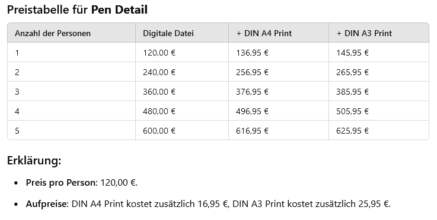The image size is (437, 220).
Task: Click the '+ DIN A4 Print' header
Action: tap(264, 33)
